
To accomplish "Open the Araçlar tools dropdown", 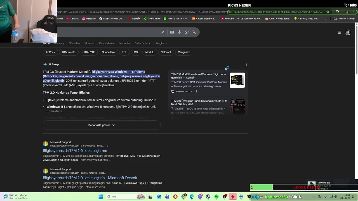I will (x=161, y=43).
